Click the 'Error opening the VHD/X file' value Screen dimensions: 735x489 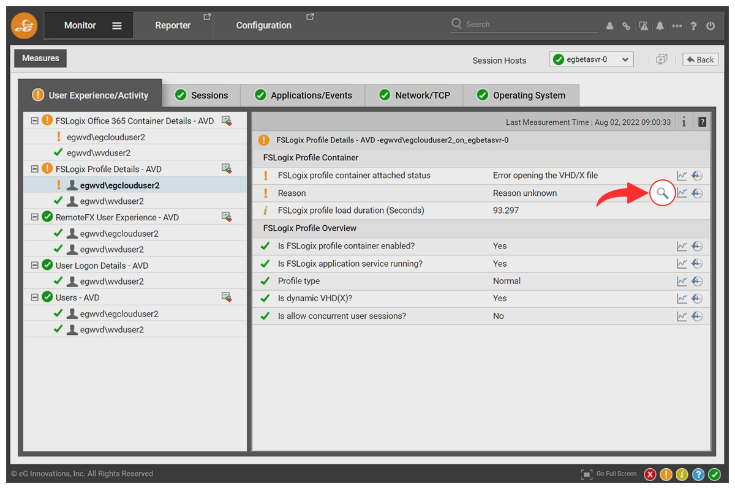(545, 176)
